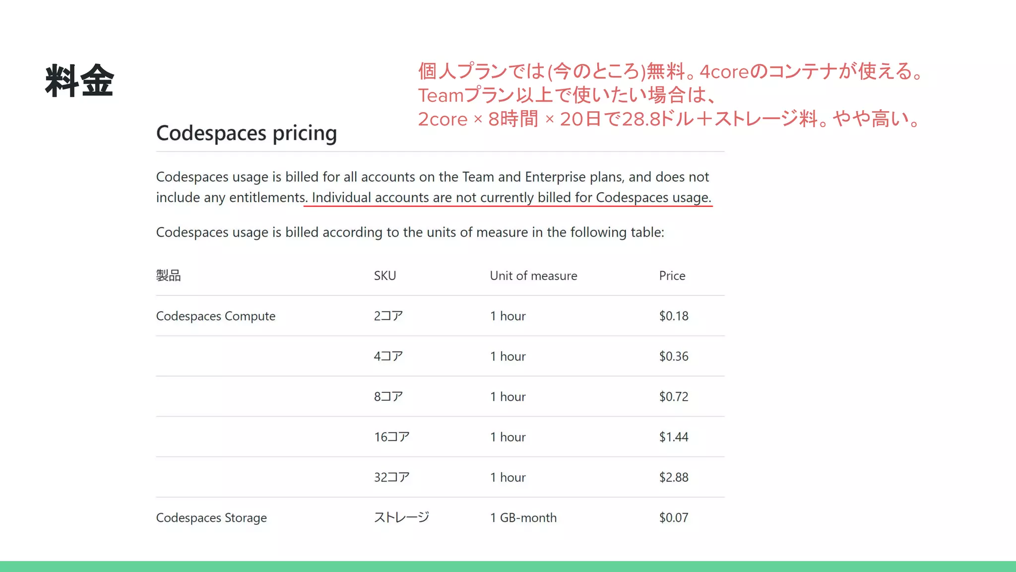Click the 製品 column header
This screenshot has width=1016, height=572.
(x=169, y=276)
